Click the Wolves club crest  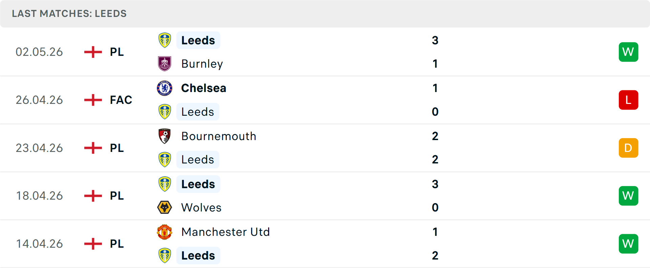tap(165, 207)
